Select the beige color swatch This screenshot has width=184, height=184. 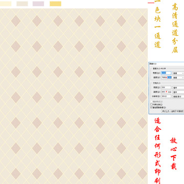point(22,4)
